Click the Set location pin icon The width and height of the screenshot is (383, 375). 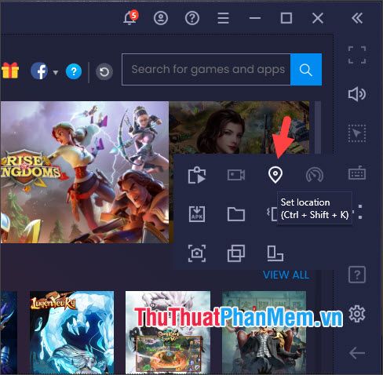coord(275,175)
